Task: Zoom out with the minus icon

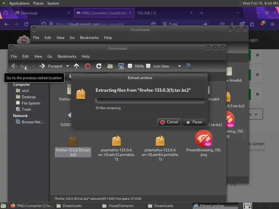Action: pyautogui.click(x=130, y=66)
